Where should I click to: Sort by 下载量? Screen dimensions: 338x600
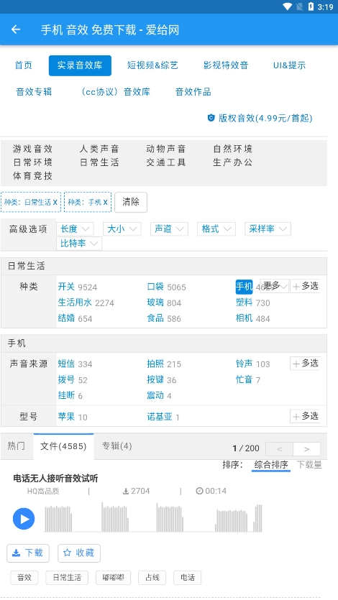(309, 465)
